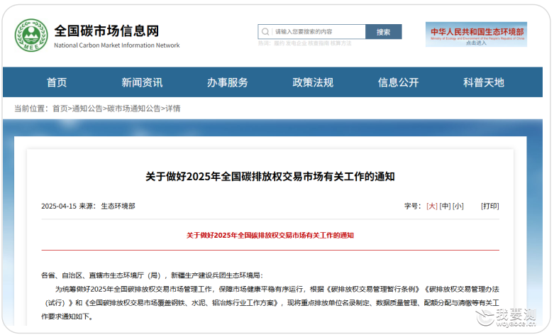Screen dimensions: 554x335
Task: Click 详情 in the breadcrumb
Action: 173,109
